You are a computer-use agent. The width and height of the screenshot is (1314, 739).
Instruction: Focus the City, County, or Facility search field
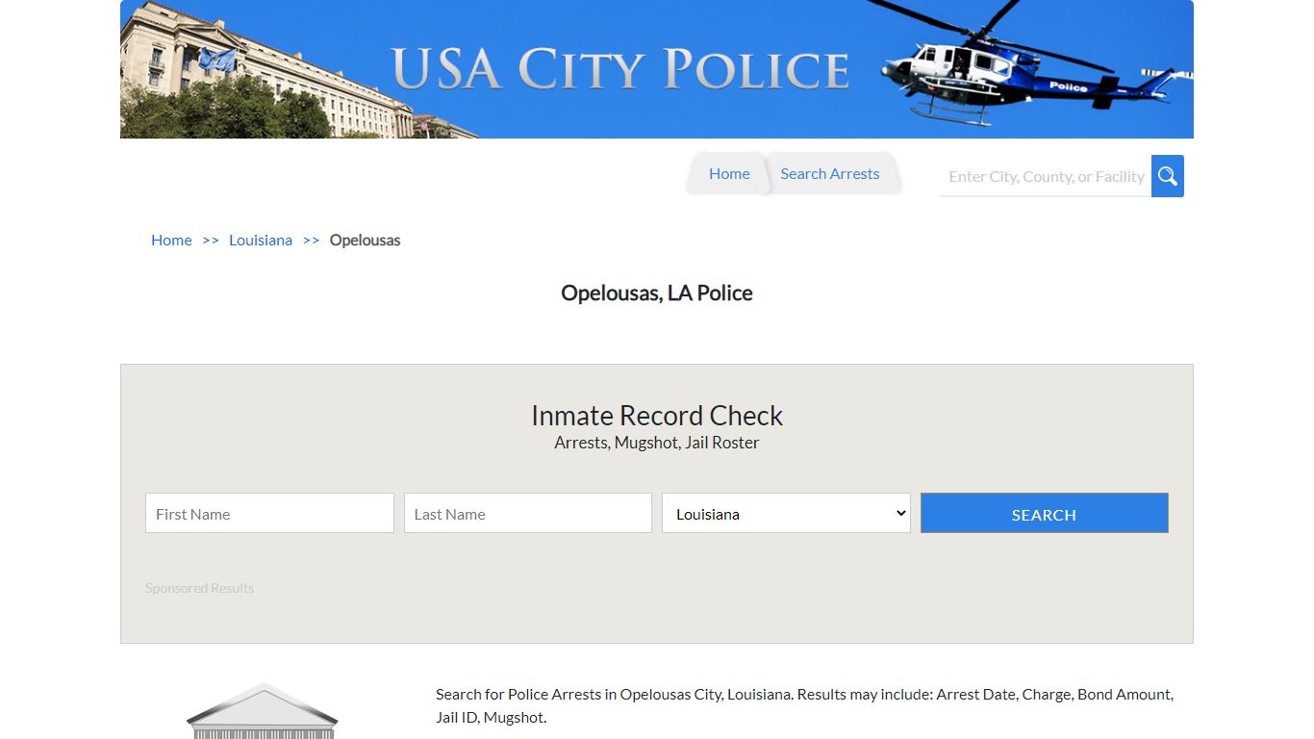(1045, 176)
